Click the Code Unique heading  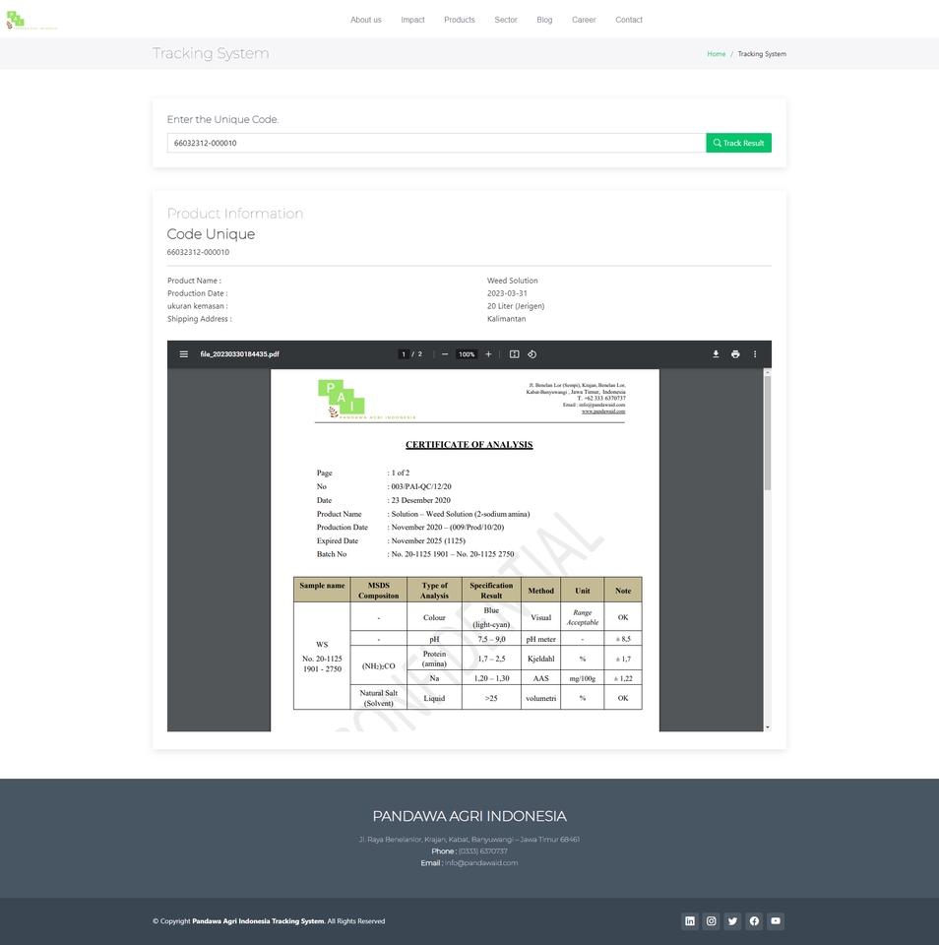[x=211, y=234]
